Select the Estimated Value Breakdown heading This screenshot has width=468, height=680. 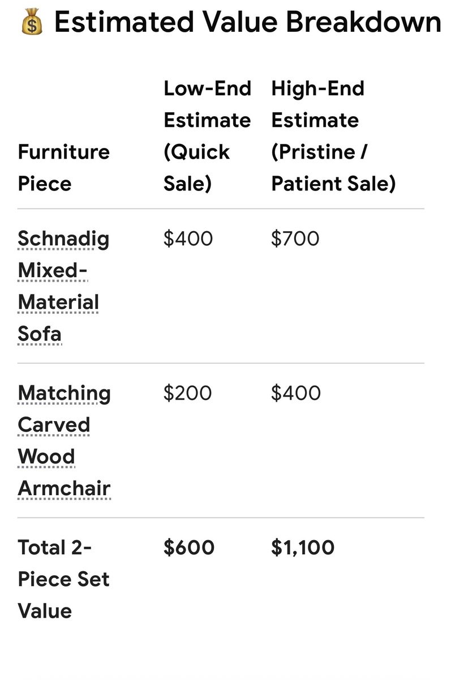click(x=248, y=23)
